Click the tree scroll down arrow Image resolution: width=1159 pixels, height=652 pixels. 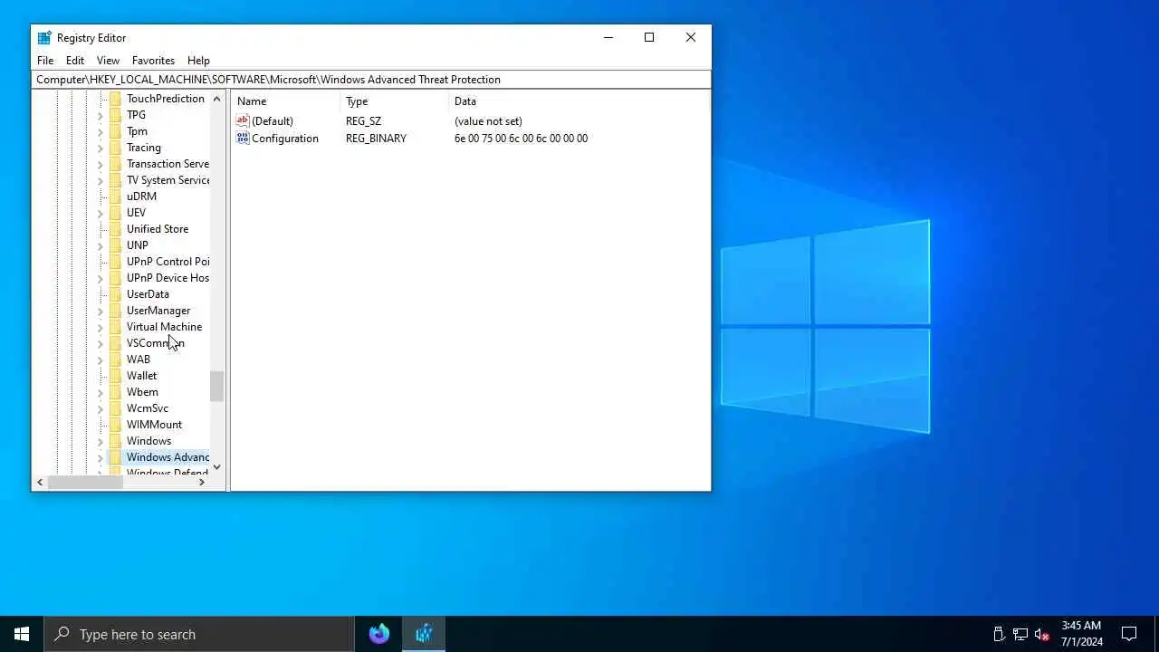[x=216, y=466]
